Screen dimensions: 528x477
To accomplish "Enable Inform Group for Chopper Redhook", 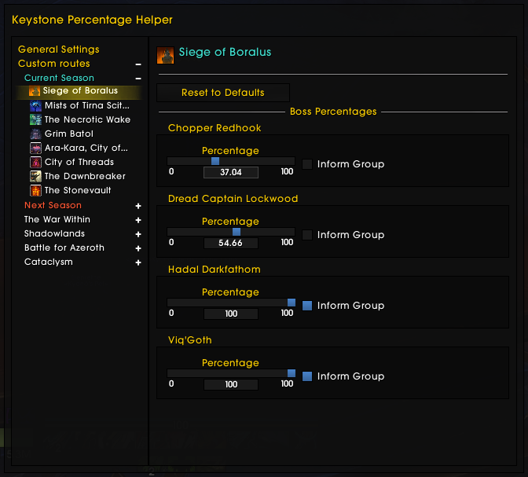I will pos(307,164).
